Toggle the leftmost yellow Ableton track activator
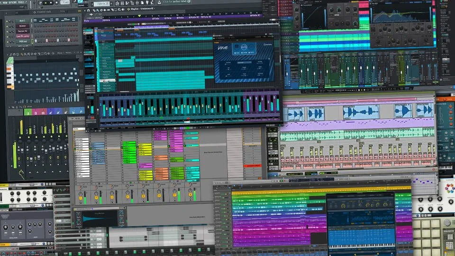 81,198
